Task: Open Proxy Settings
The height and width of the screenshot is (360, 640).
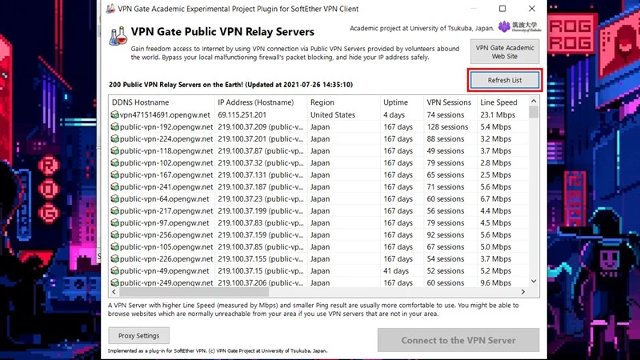Action: click(138, 335)
